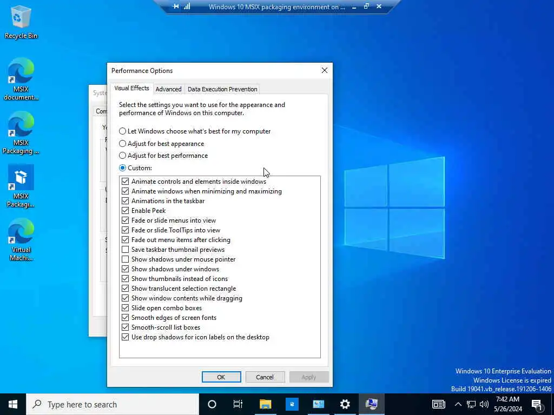The width and height of the screenshot is (554, 415).
Task: Click the System Properties taskbar icon
Action: (x=371, y=404)
